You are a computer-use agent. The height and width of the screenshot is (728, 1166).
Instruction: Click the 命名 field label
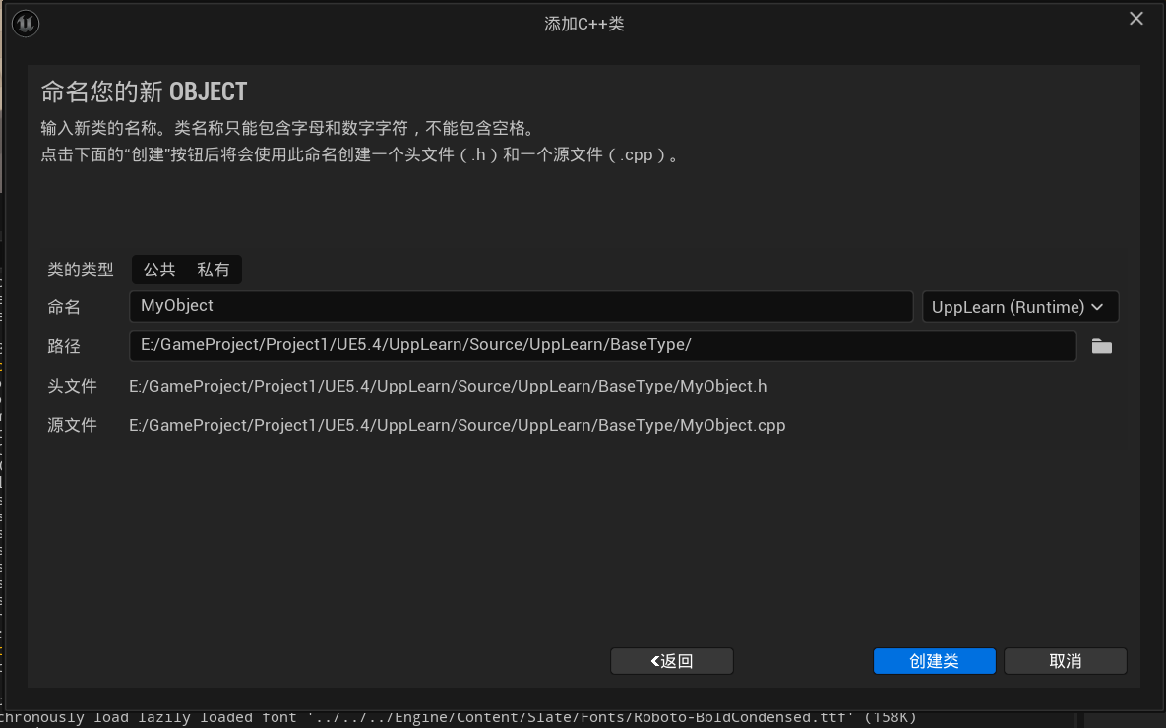pos(63,306)
